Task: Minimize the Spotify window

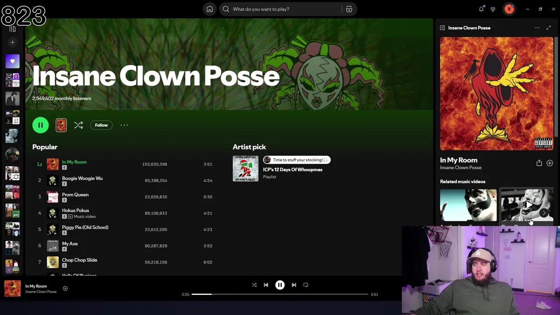Action: [528, 9]
